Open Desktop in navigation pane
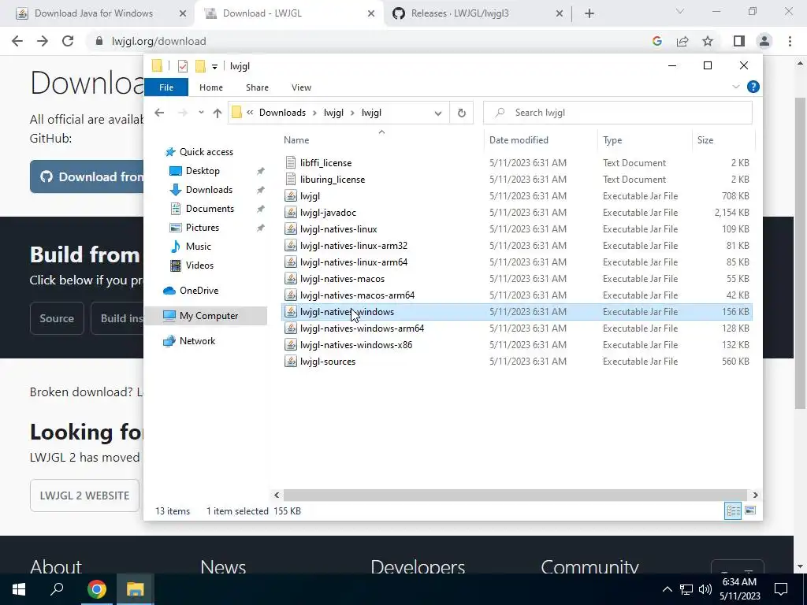 click(x=203, y=171)
